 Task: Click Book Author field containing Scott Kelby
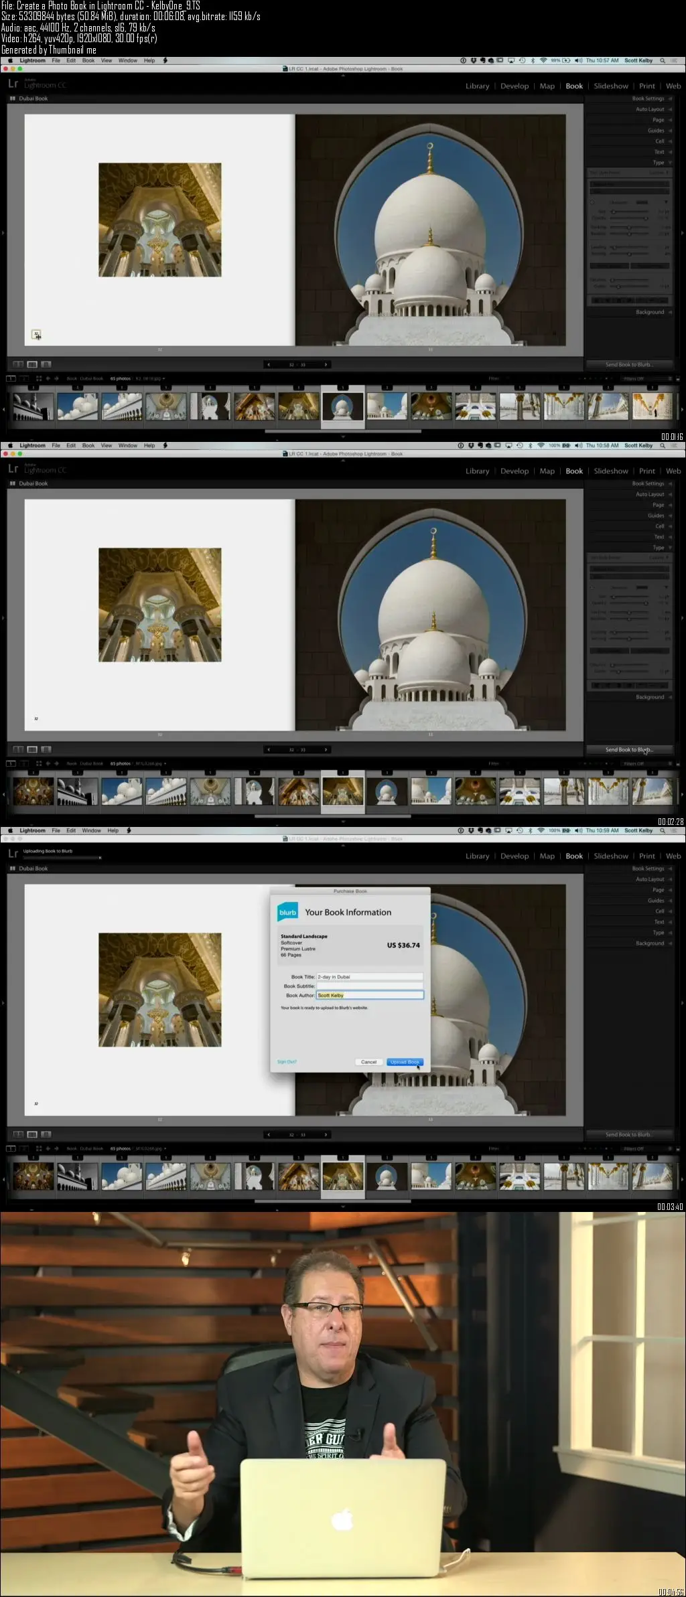[x=370, y=996]
